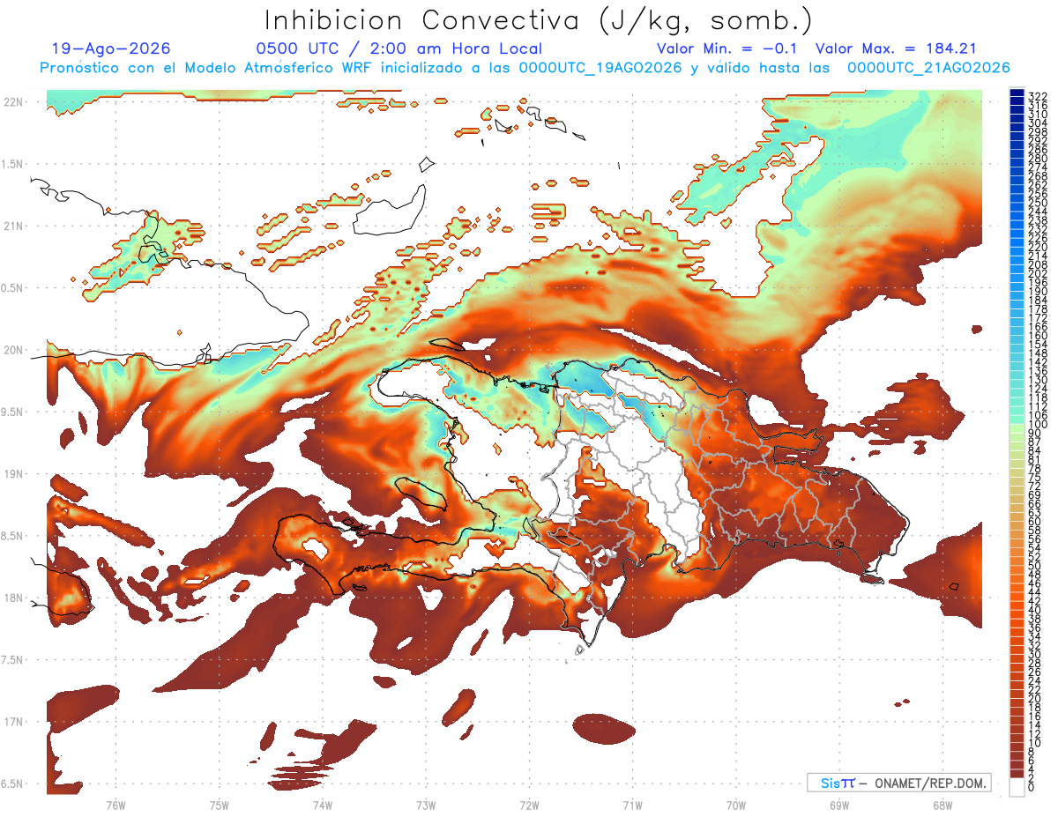Select the "69W" longitude label
The width and height of the screenshot is (1058, 817).
pos(839,805)
